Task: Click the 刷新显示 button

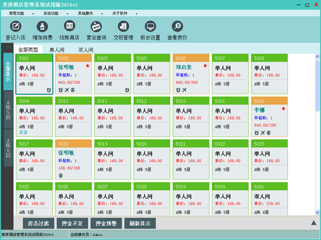Action: point(140,223)
